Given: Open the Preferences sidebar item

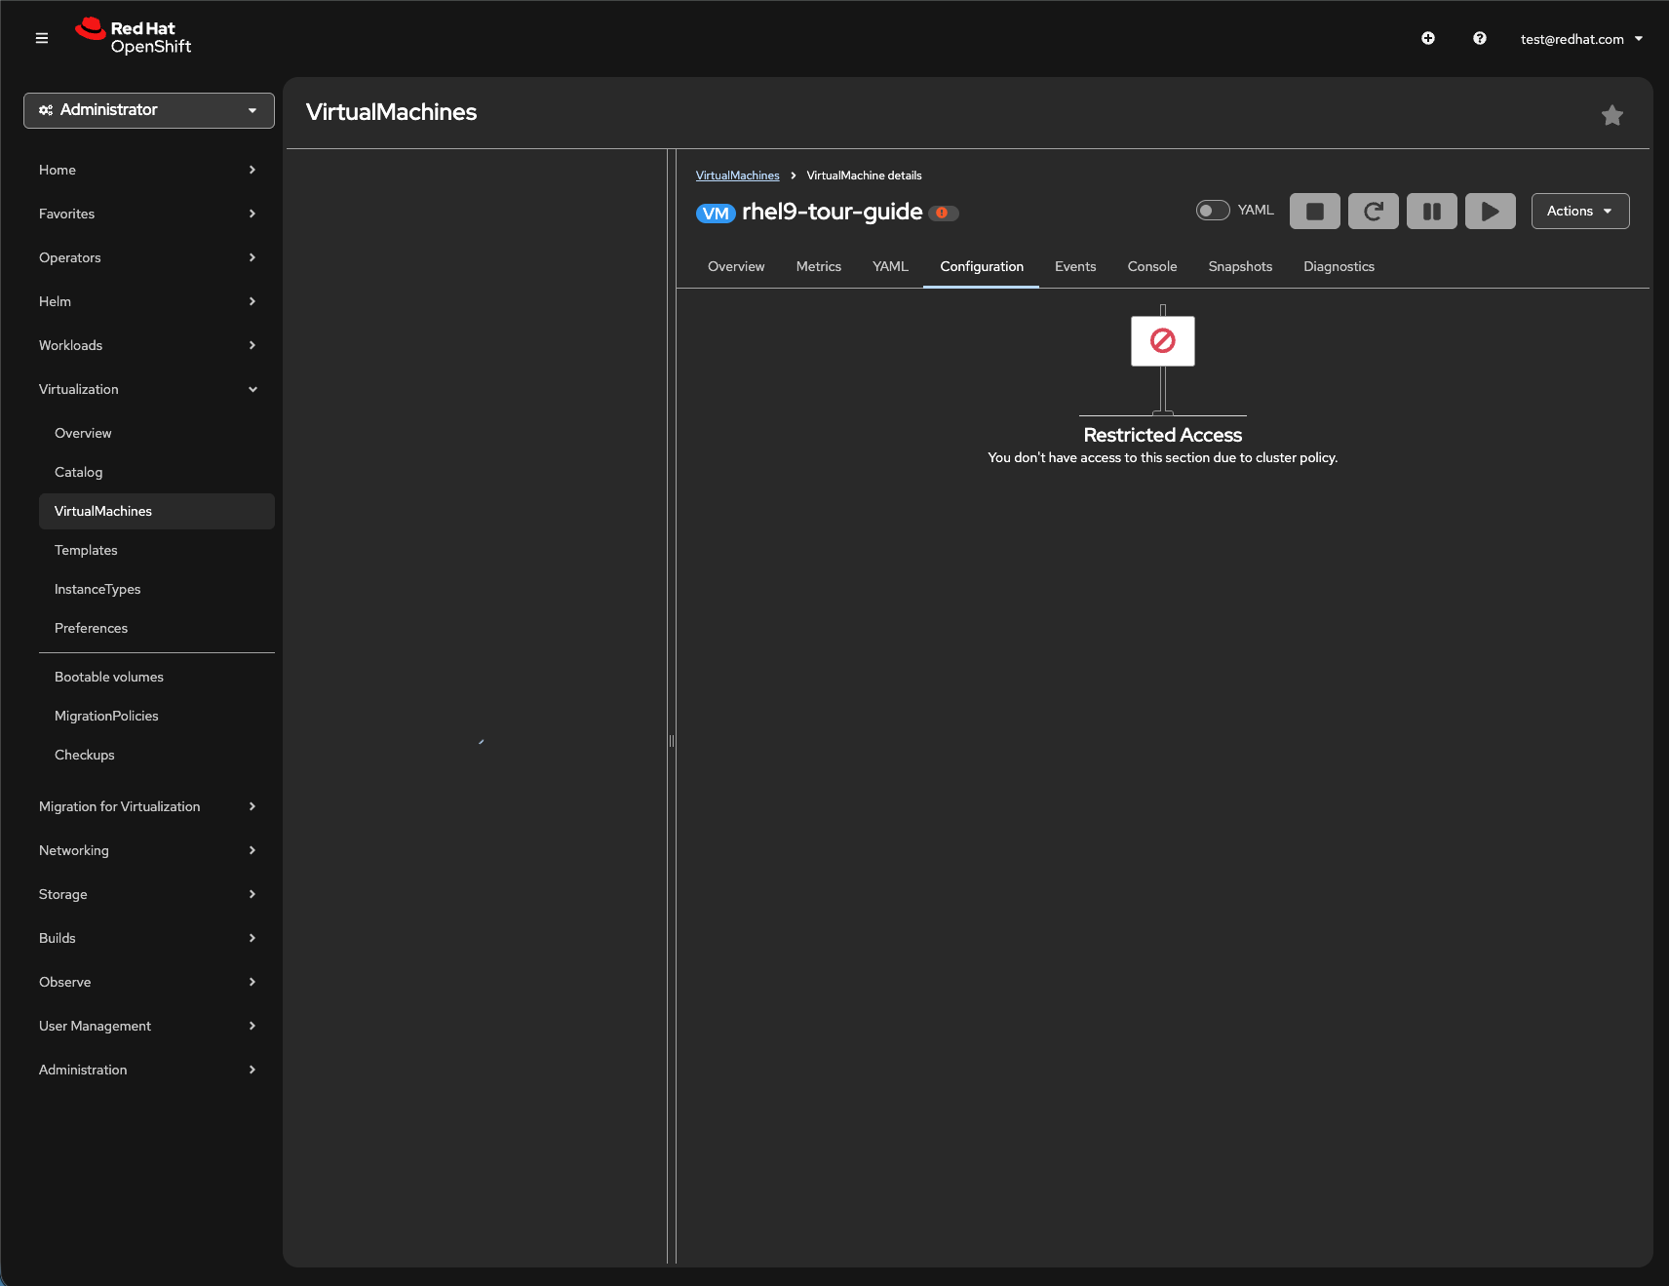Looking at the screenshot, I should point(157,628).
